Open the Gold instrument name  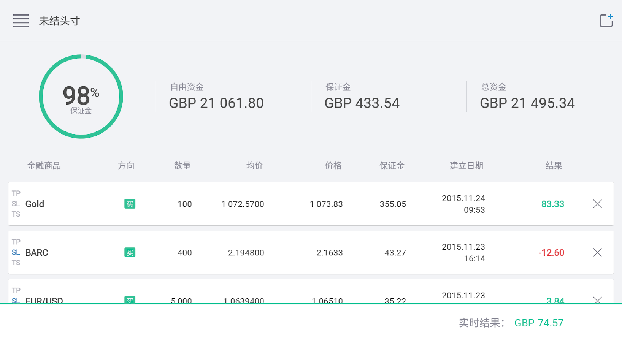tap(35, 204)
